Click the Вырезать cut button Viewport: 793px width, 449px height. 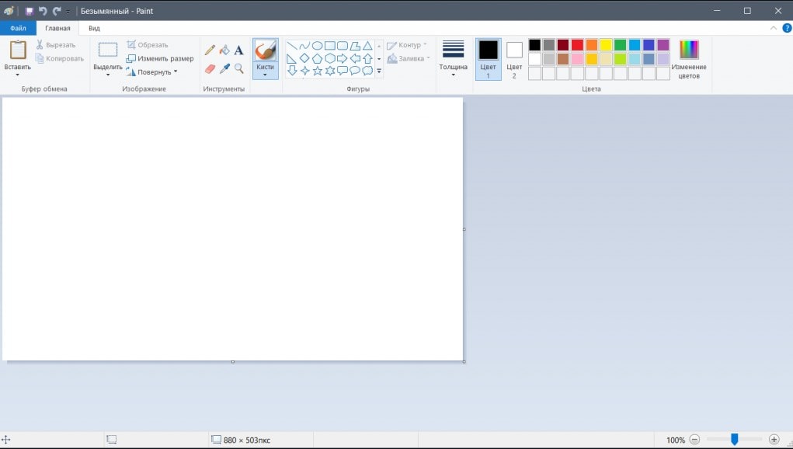(x=56, y=45)
